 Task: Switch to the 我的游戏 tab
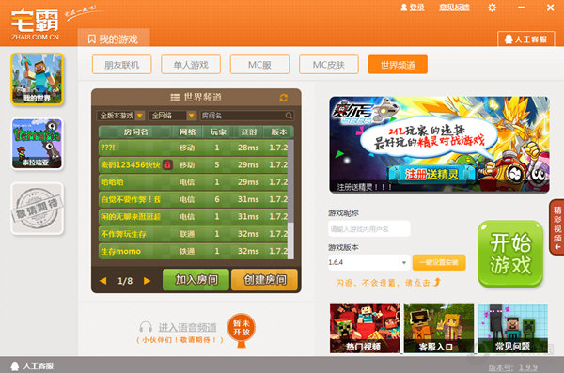pyautogui.click(x=114, y=39)
